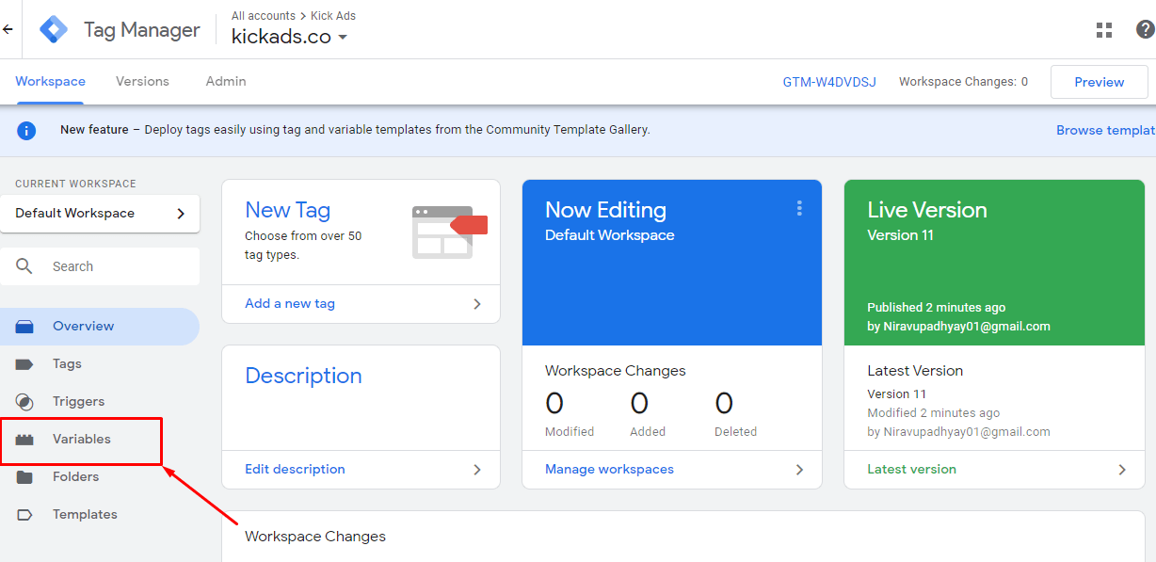The width and height of the screenshot is (1156, 562).
Task: Open Folders in the sidebar
Action: pos(100,477)
